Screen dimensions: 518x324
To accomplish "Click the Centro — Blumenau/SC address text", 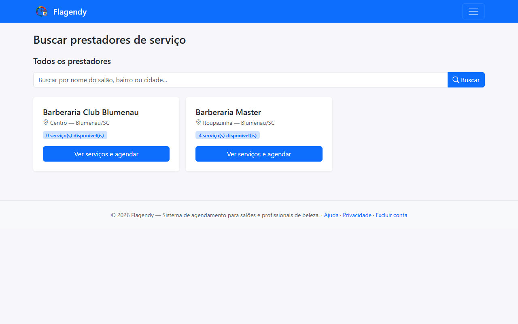I will (80, 123).
